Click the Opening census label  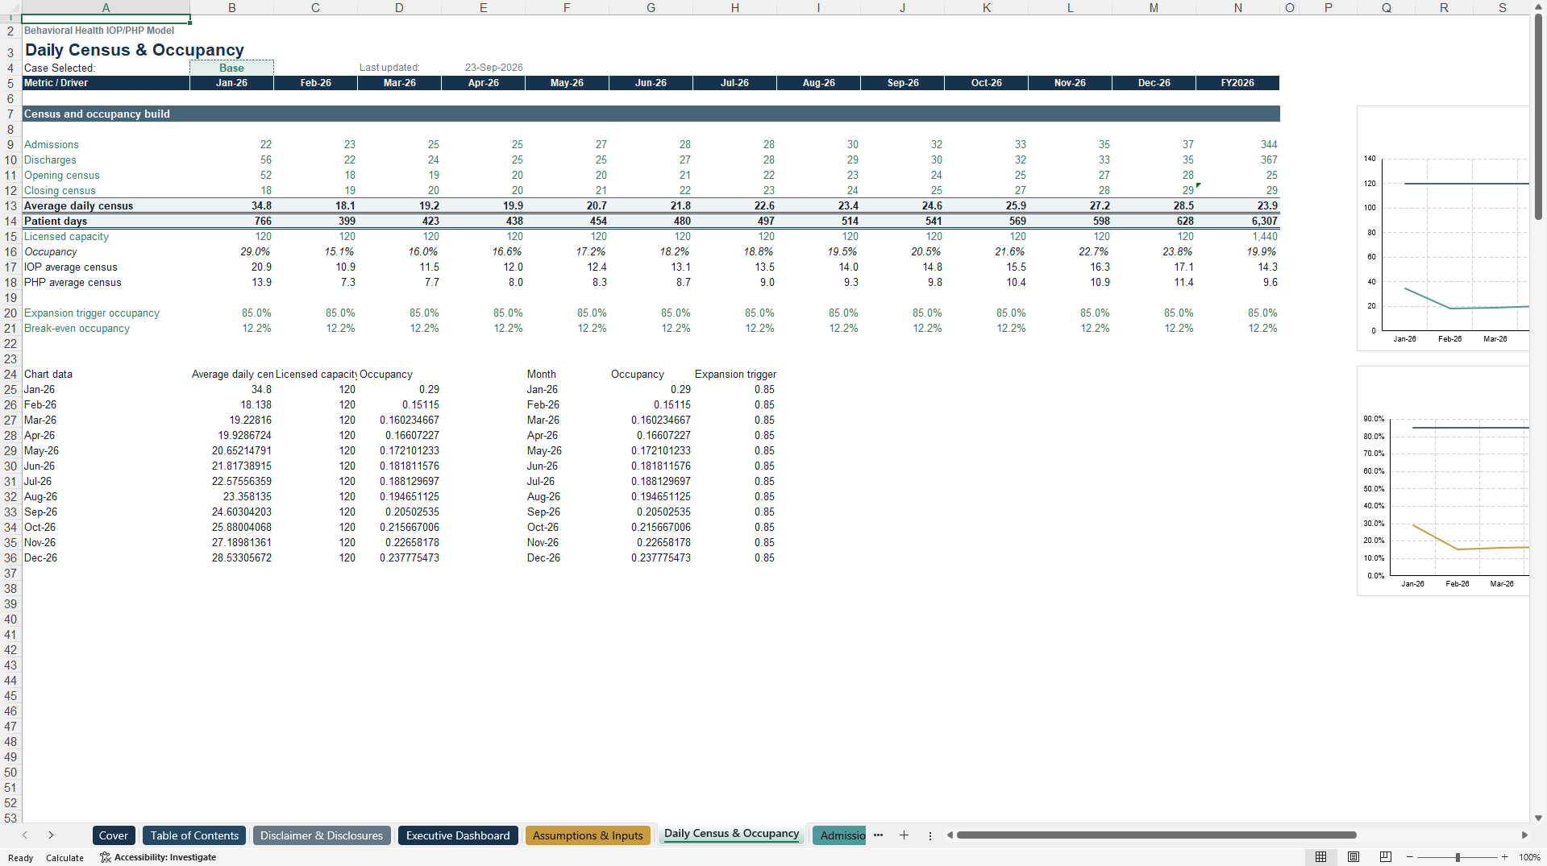pos(62,175)
